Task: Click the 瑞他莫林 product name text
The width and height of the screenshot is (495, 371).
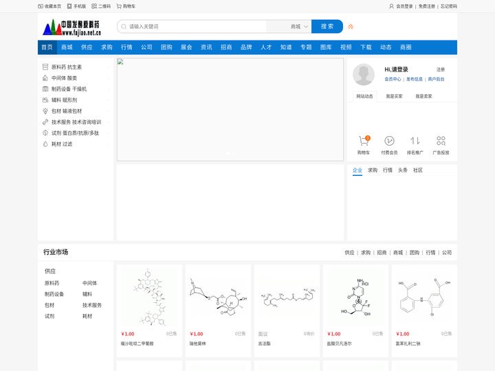Action: click(x=197, y=344)
